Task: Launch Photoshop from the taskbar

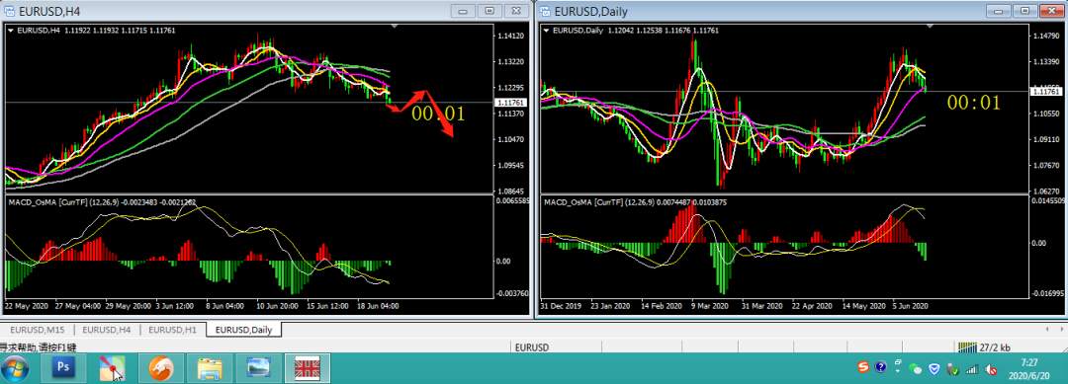Action: coord(63,368)
